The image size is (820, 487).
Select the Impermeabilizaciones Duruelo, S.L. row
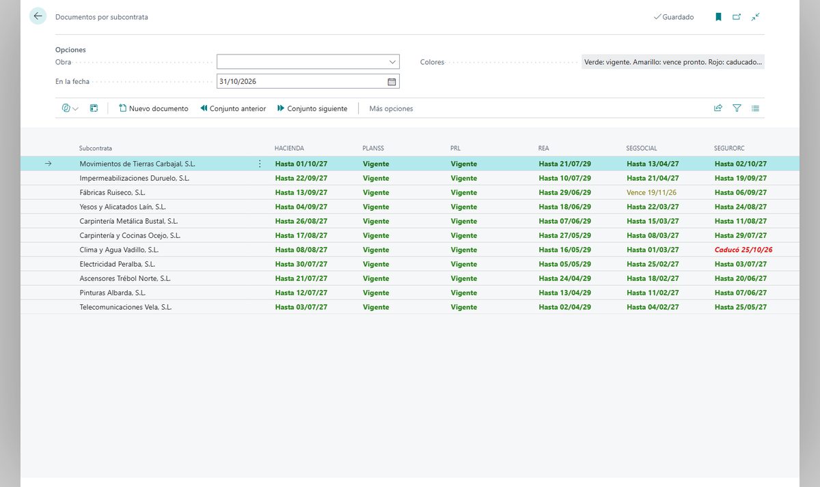click(410, 178)
